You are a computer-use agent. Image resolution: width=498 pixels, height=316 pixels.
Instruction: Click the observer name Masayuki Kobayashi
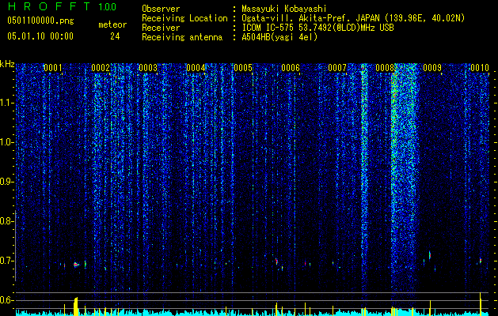point(284,9)
